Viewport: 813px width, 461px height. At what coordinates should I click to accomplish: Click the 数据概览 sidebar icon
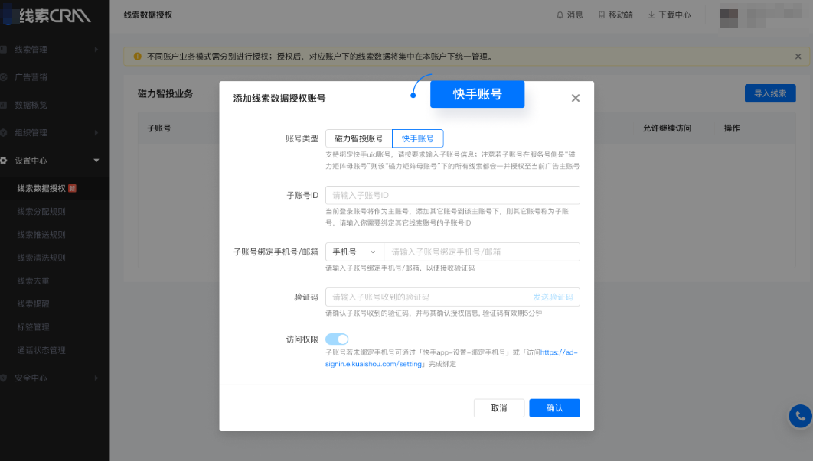click(4, 106)
